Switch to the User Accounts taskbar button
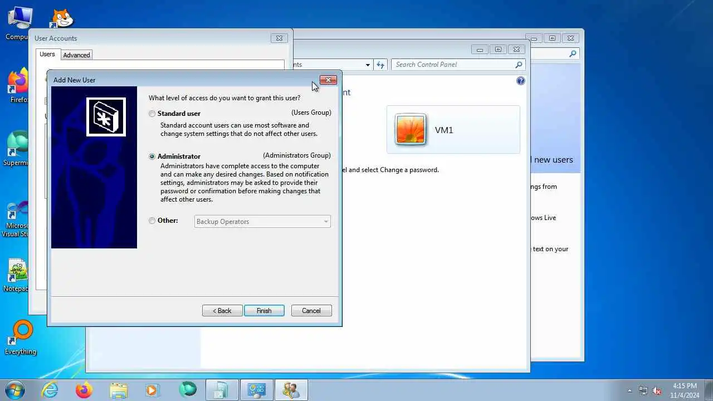 290,390
